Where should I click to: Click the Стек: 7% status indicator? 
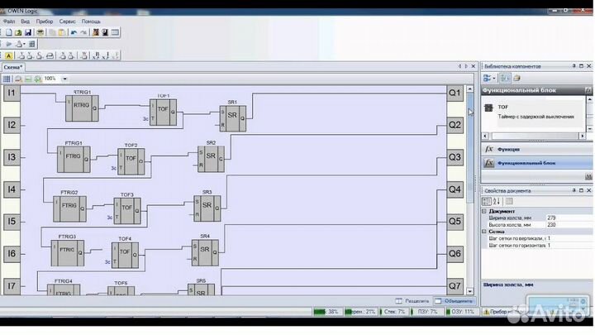coord(393,312)
